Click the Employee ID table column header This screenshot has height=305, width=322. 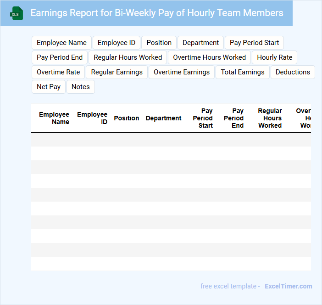[92, 118]
